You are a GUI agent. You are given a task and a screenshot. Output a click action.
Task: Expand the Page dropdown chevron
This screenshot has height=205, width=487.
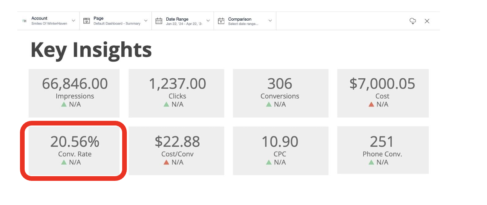point(146,21)
